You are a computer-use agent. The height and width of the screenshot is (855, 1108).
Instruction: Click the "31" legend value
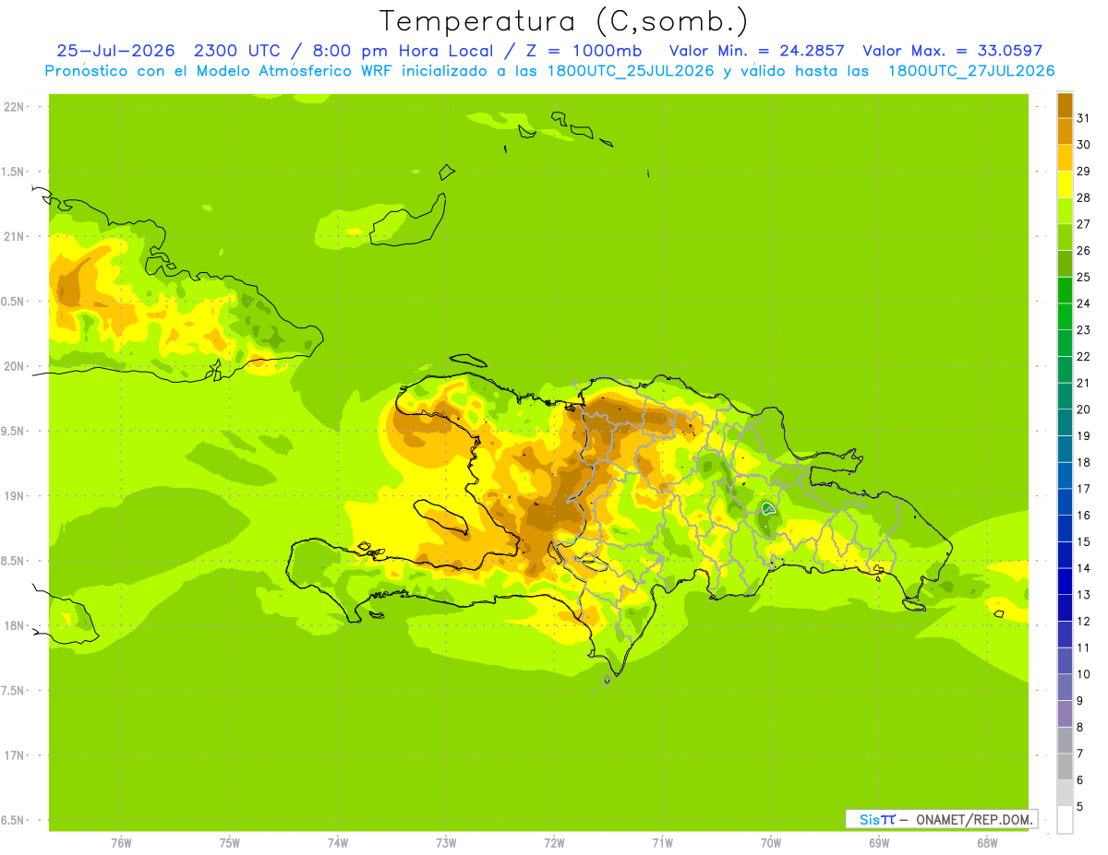pos(1083,118)
